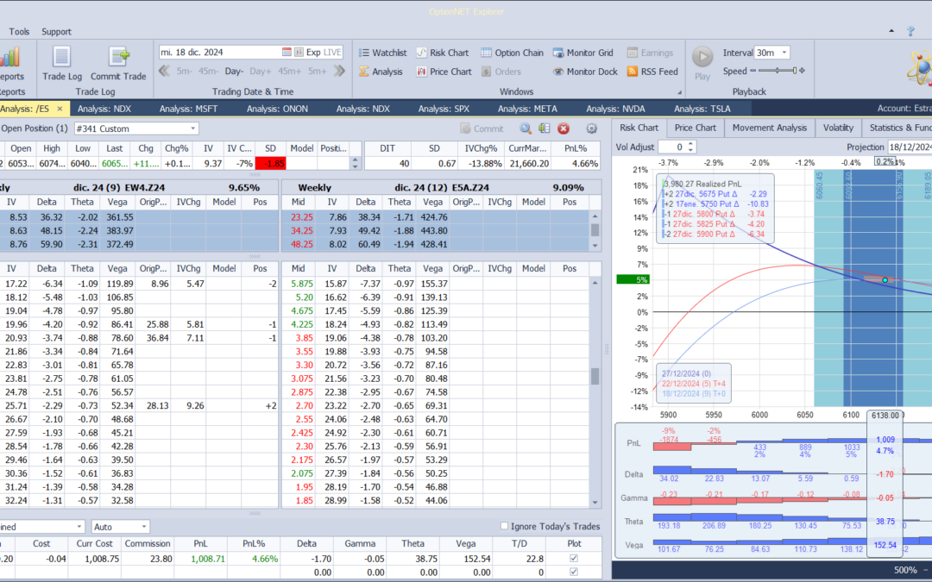Toggle the LIVE mode button
This screenshot has height=582, width=932.
[332, 53]
